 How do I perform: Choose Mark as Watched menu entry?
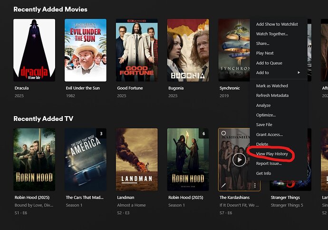click(272, 86)
